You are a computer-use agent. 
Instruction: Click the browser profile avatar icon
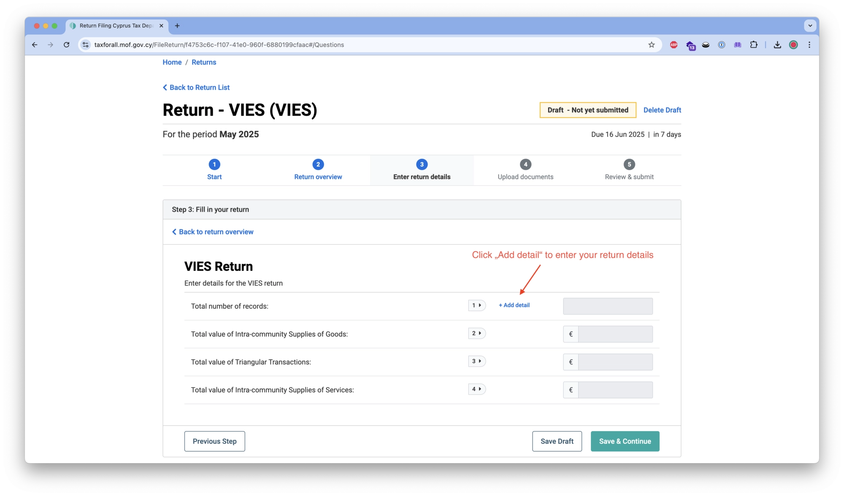pos(793,45)
